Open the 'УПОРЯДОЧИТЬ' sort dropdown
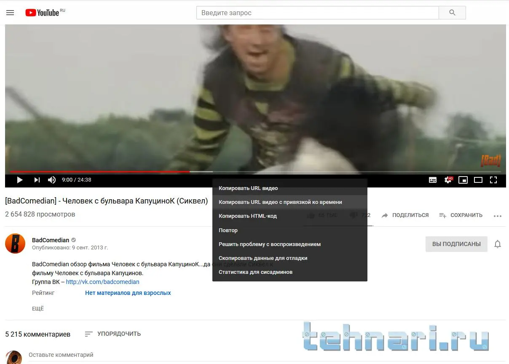 (113, 334)
